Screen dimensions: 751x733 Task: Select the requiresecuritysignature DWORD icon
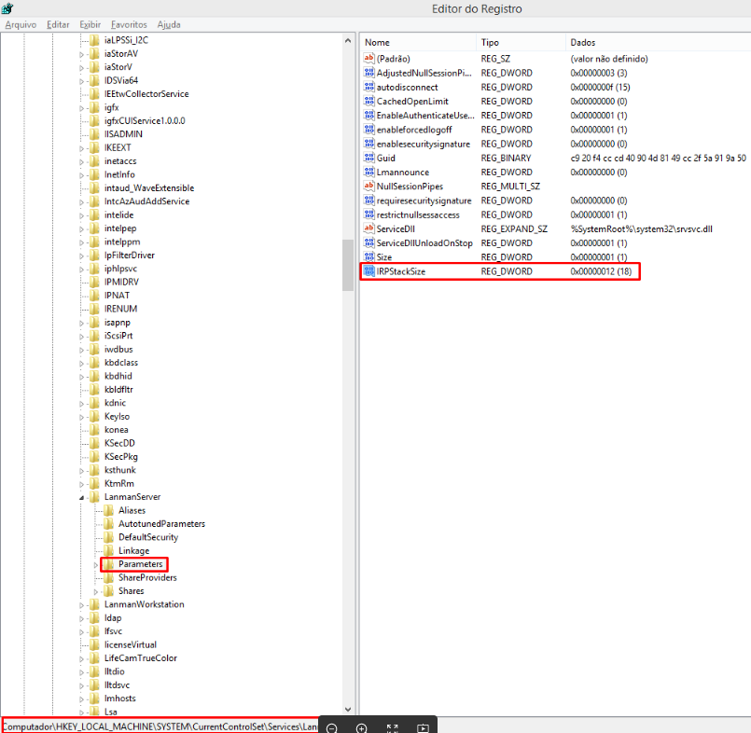369,201
